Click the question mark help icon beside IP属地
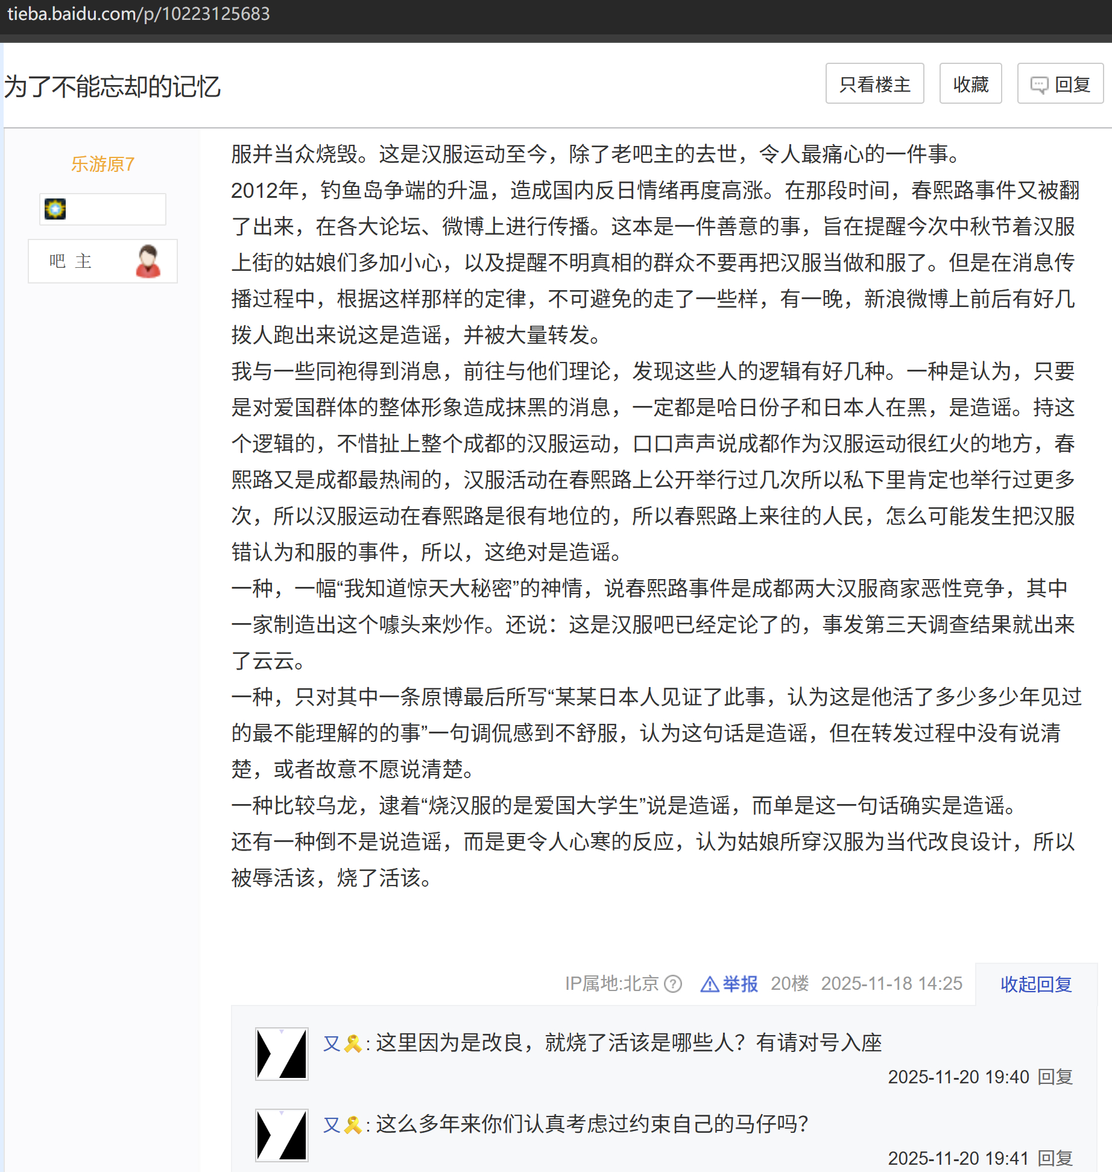Screen dimensions: 1112x1172 tap(672, 984)
